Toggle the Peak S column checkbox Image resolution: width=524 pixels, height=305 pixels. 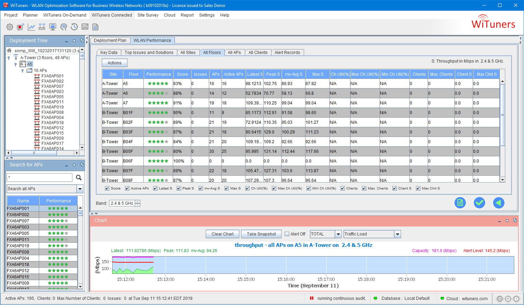(x=179, y=188)
